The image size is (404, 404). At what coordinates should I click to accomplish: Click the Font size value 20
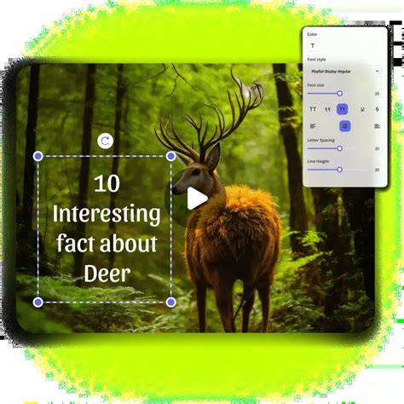377,94
